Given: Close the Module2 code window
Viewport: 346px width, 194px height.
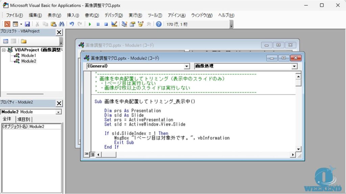Looking at the screenshot, I should (x=296, y=58).
